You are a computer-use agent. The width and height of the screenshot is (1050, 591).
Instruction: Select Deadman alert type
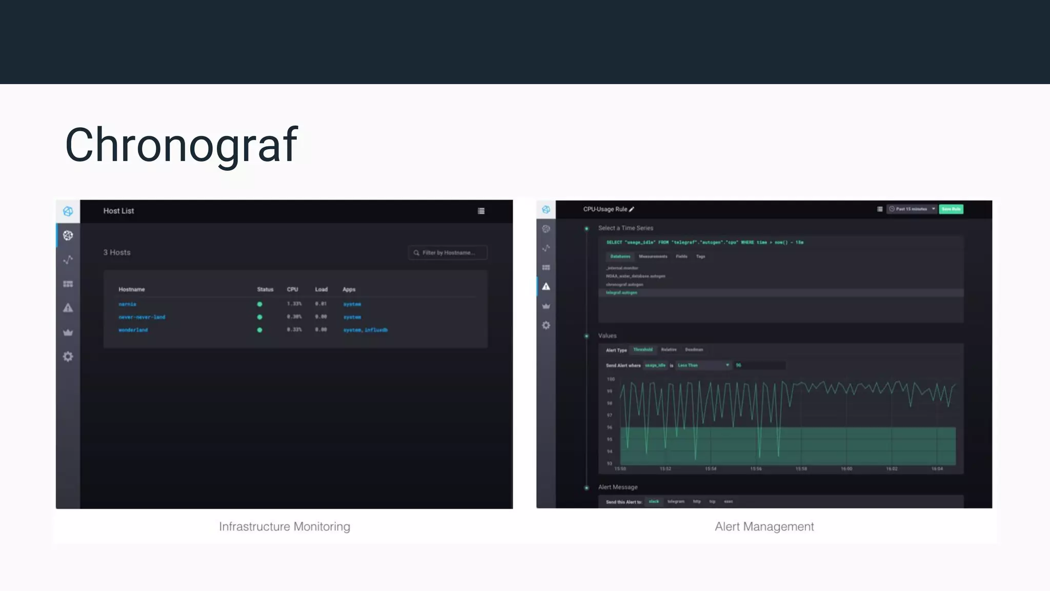point(694,350)
